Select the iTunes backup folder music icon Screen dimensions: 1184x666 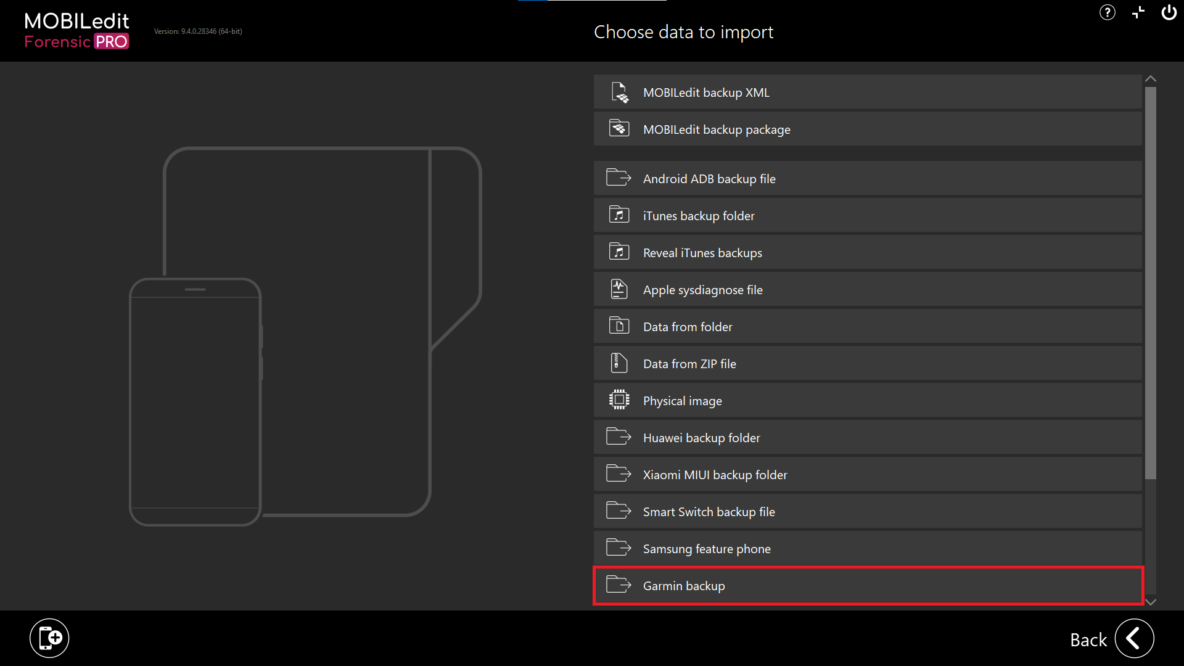[x=619, y=215]
